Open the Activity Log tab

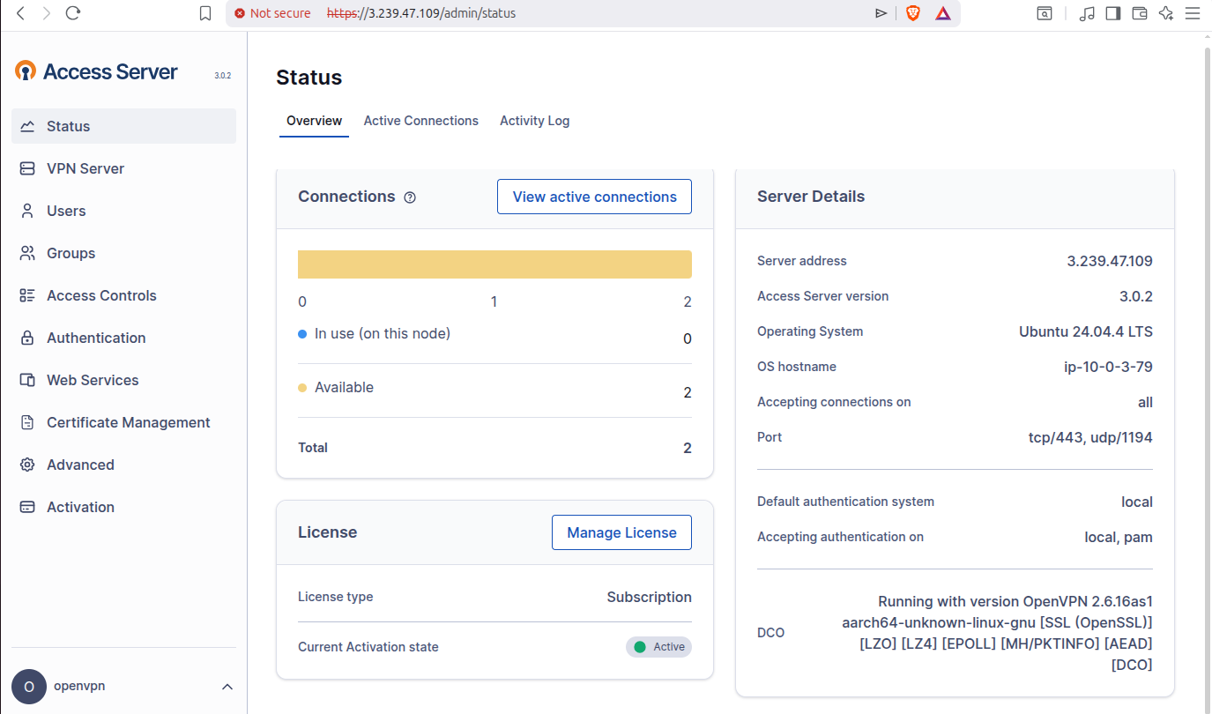click(x=534, y=121)
